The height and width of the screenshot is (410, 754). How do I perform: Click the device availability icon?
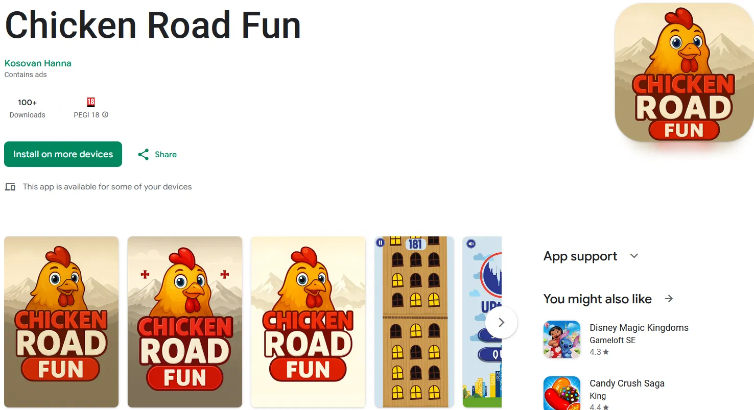[x=10, y=187]
